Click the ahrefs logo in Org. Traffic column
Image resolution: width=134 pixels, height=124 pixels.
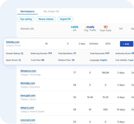pyautogui.click(x=90, y=27)
